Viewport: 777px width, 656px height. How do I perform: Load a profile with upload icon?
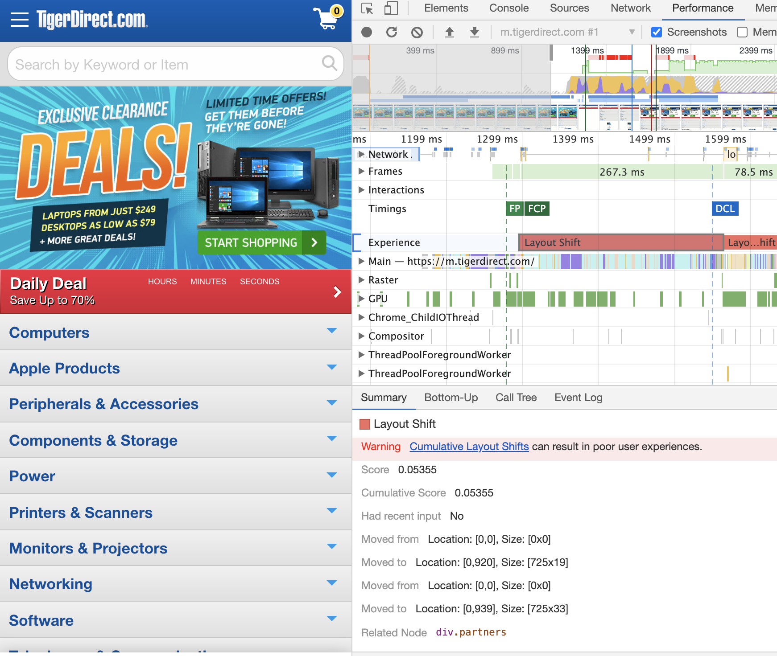click(450, 32)
